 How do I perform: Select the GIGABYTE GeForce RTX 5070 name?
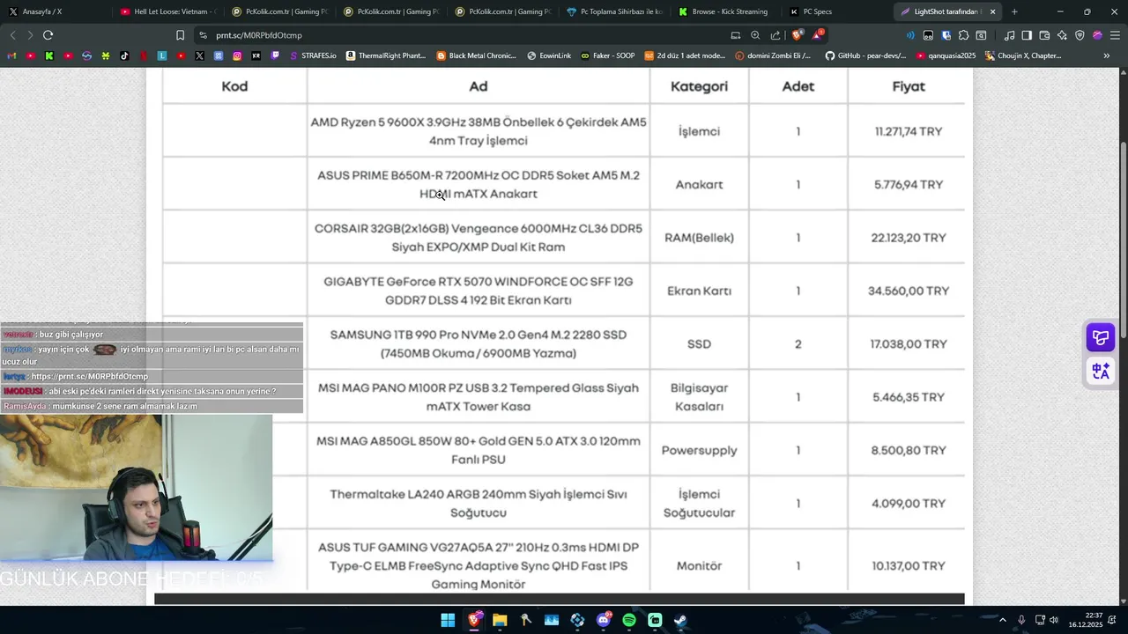479,291
